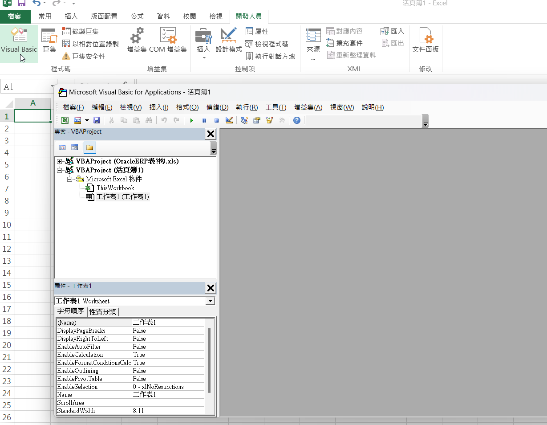Switch to the 版面配置 ribbon tab
Image resolution: width=547 pixels, height=425 pixels.
[104, 16]
